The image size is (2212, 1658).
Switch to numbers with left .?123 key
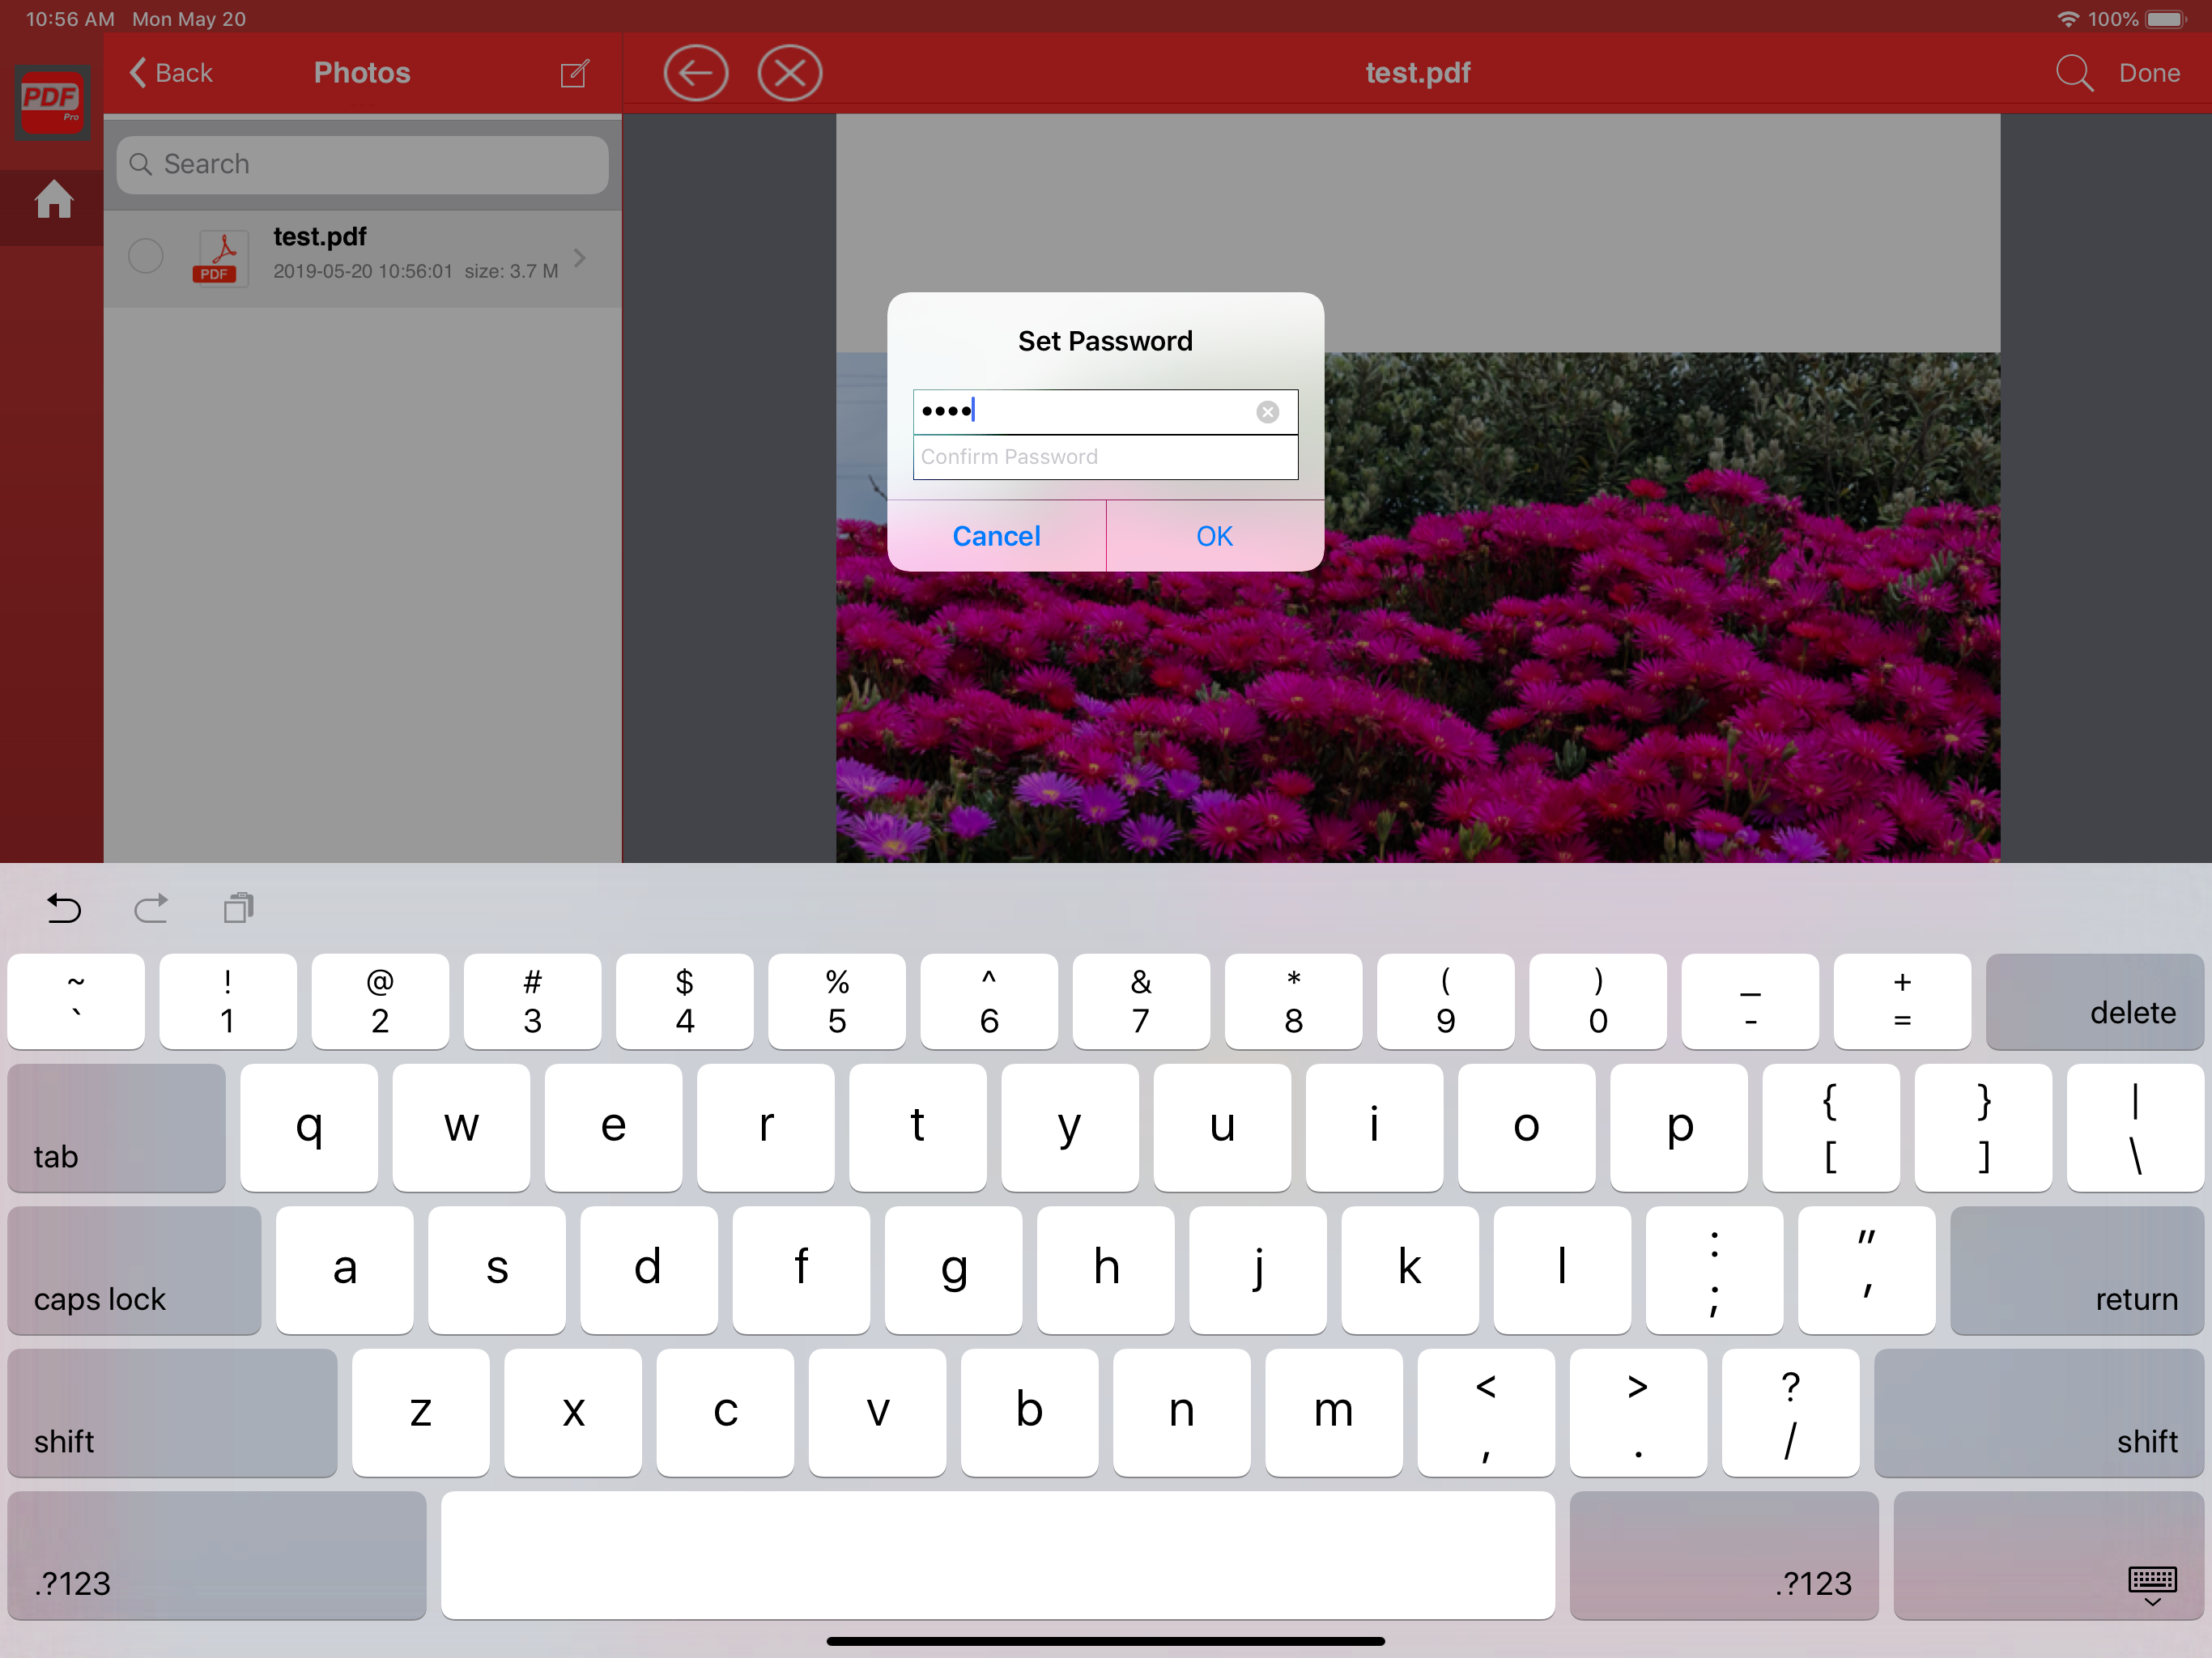tap(217, 1555)
